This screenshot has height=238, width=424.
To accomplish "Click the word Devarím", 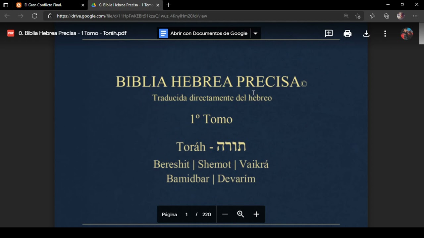I will [237, 179].
